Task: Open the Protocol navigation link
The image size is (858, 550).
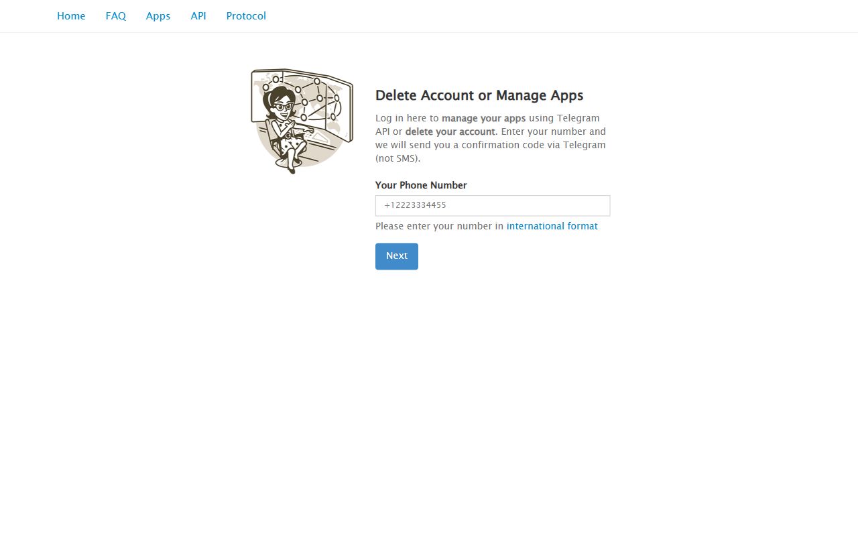Action: pyautogui.click(x=246, y=16)
